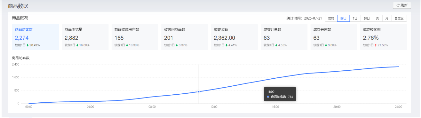
Task: Select the 商品访客数 metric card
Action: tap(36, 37)
